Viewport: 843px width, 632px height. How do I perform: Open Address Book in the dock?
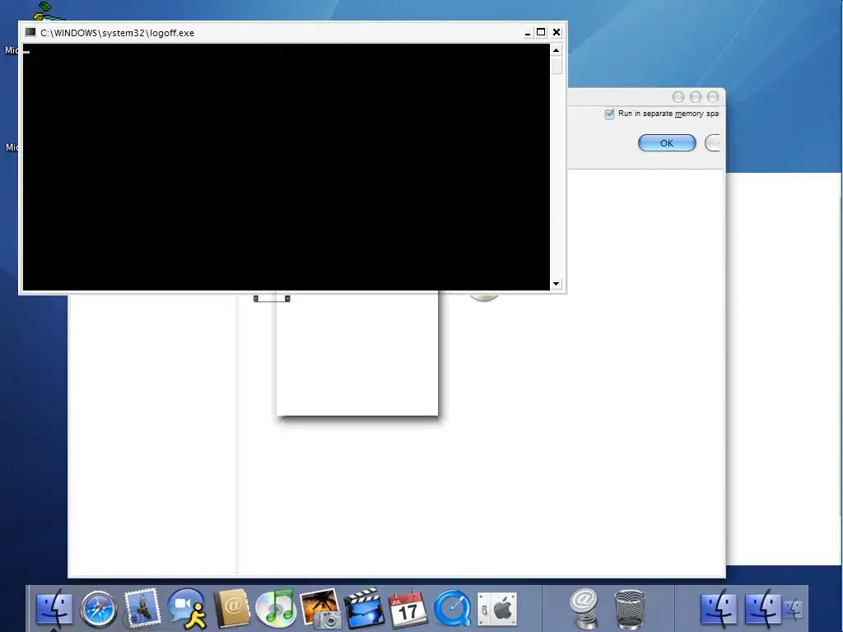click(231, 609)
